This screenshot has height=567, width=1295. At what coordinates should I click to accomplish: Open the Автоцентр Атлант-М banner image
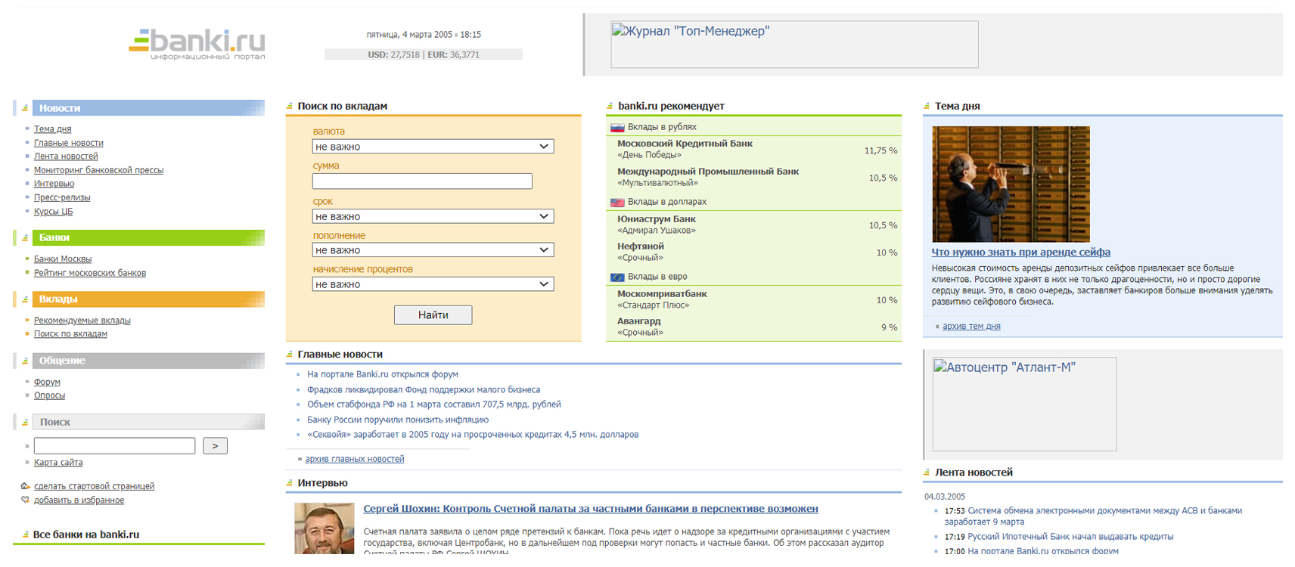tap(1023, 404)
